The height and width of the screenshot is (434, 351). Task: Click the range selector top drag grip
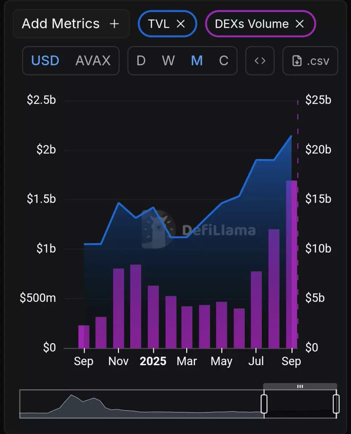tap(300, 386)
